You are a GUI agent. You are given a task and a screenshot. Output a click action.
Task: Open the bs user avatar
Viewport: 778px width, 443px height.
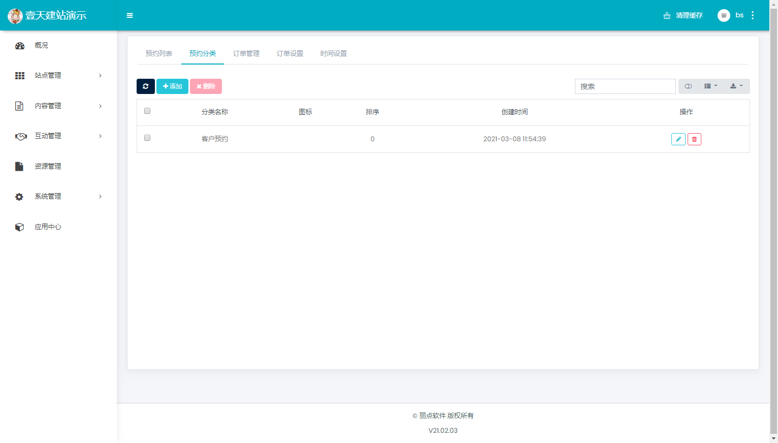(x=724, y=15)
